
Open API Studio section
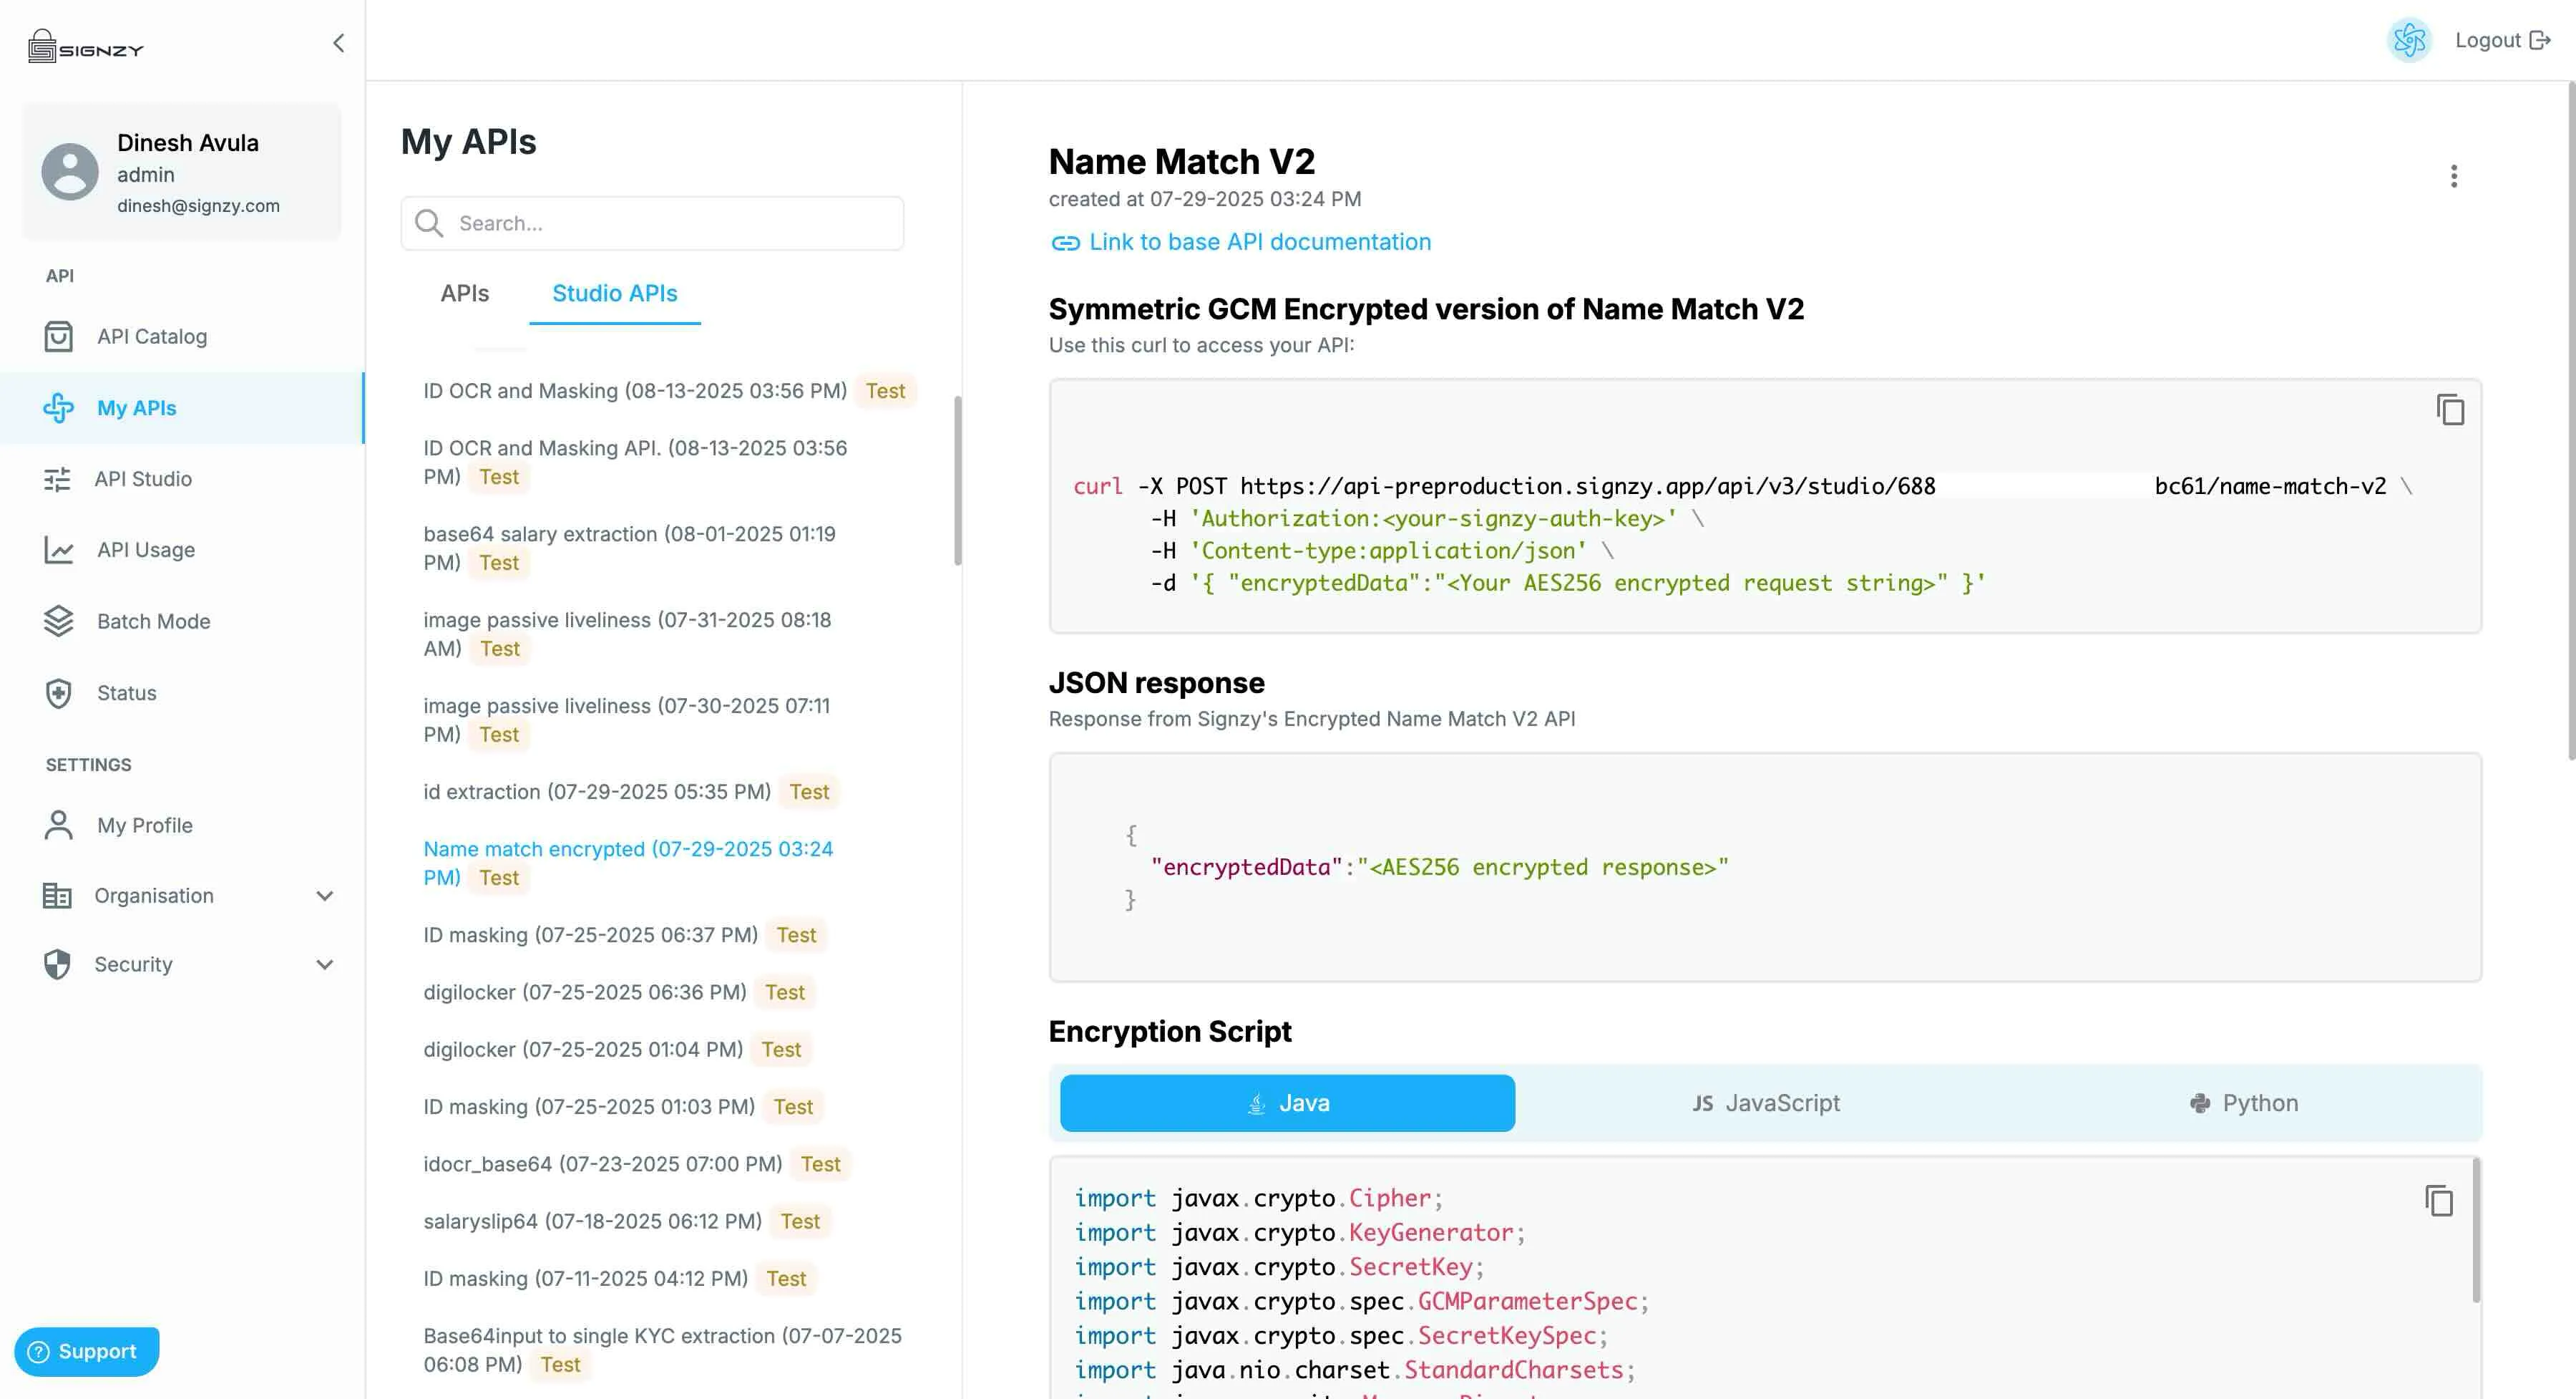[x=143, y=478]
